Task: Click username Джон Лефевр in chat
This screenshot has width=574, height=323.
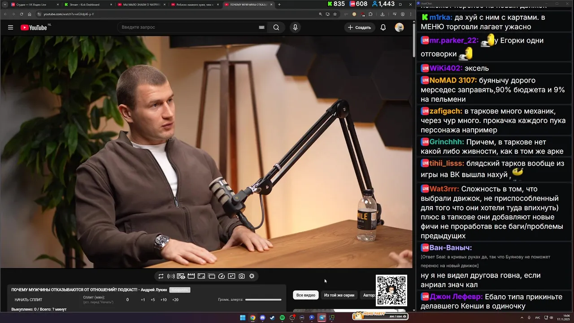Action: pos(456,297)
